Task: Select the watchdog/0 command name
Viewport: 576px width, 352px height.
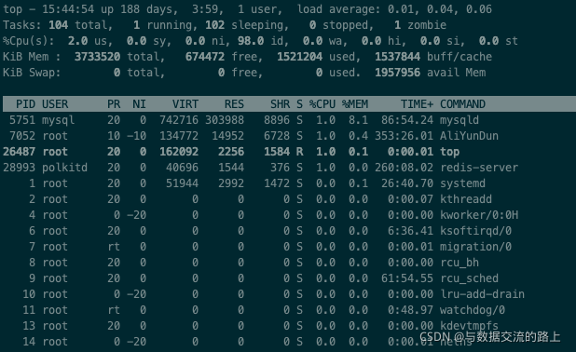Action: click(473, 310)
